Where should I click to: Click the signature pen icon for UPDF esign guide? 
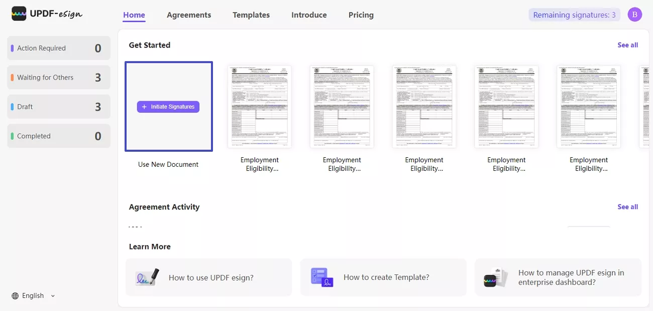(x=147, y=277)
